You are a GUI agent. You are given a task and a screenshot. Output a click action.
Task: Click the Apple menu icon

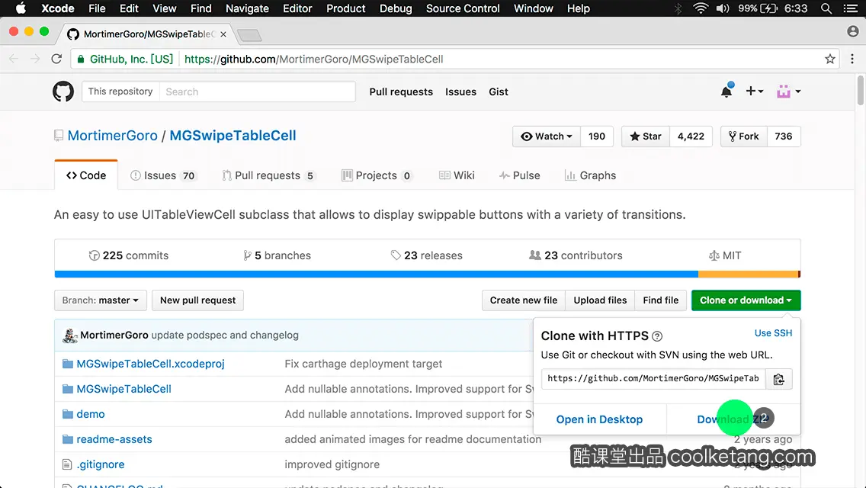tap(21, 8)
